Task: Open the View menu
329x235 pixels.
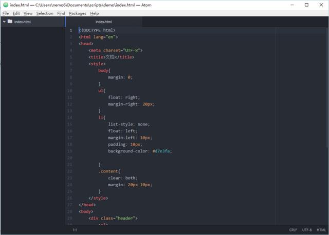Action: tap(28, 13)
